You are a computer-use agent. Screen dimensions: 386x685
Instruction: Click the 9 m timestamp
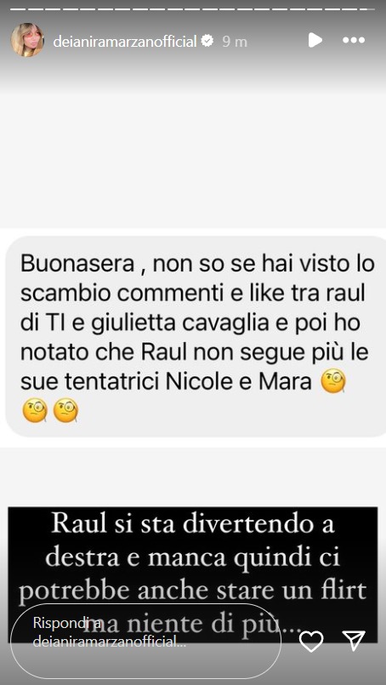point(235,42)
